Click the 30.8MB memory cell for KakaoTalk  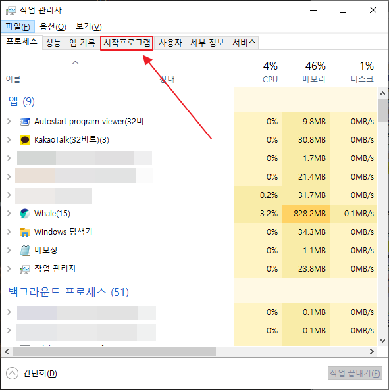306,140
